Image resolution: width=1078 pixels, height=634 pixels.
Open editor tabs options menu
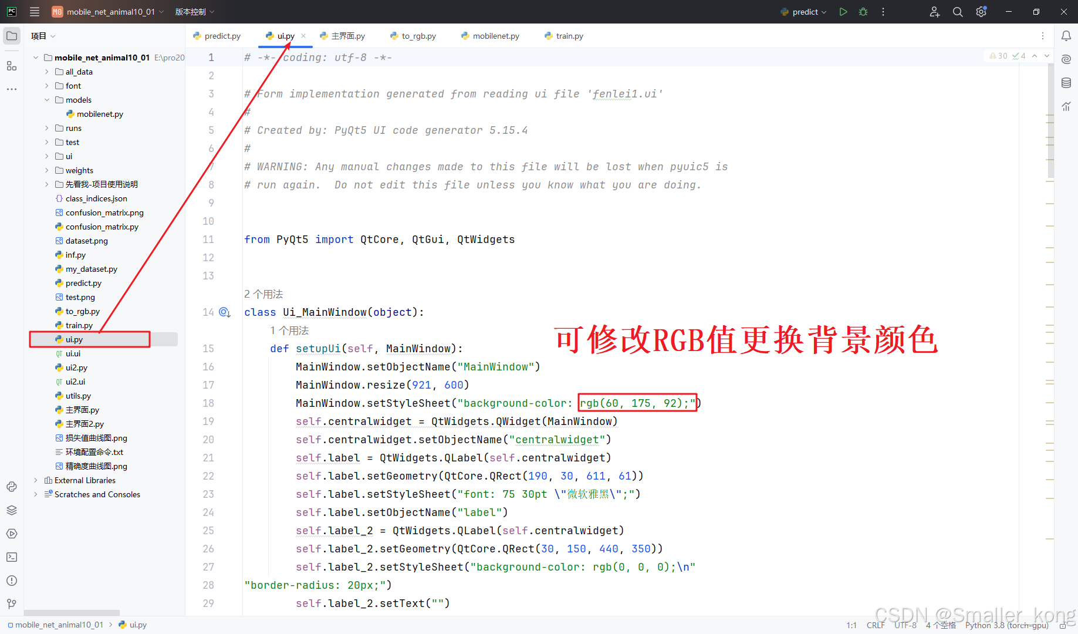(x=1043, y=36)
